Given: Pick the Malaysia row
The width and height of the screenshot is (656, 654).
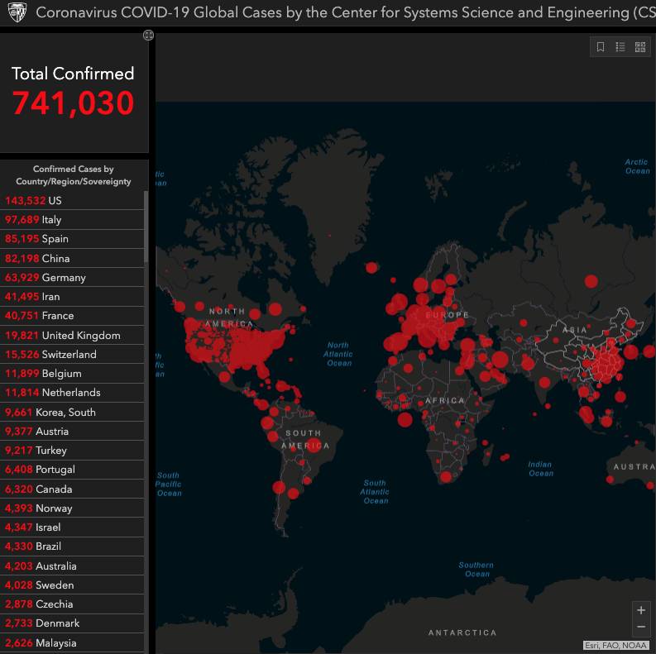Looking at the screenshot, I should pyautogui.click(x=72, y=643).
